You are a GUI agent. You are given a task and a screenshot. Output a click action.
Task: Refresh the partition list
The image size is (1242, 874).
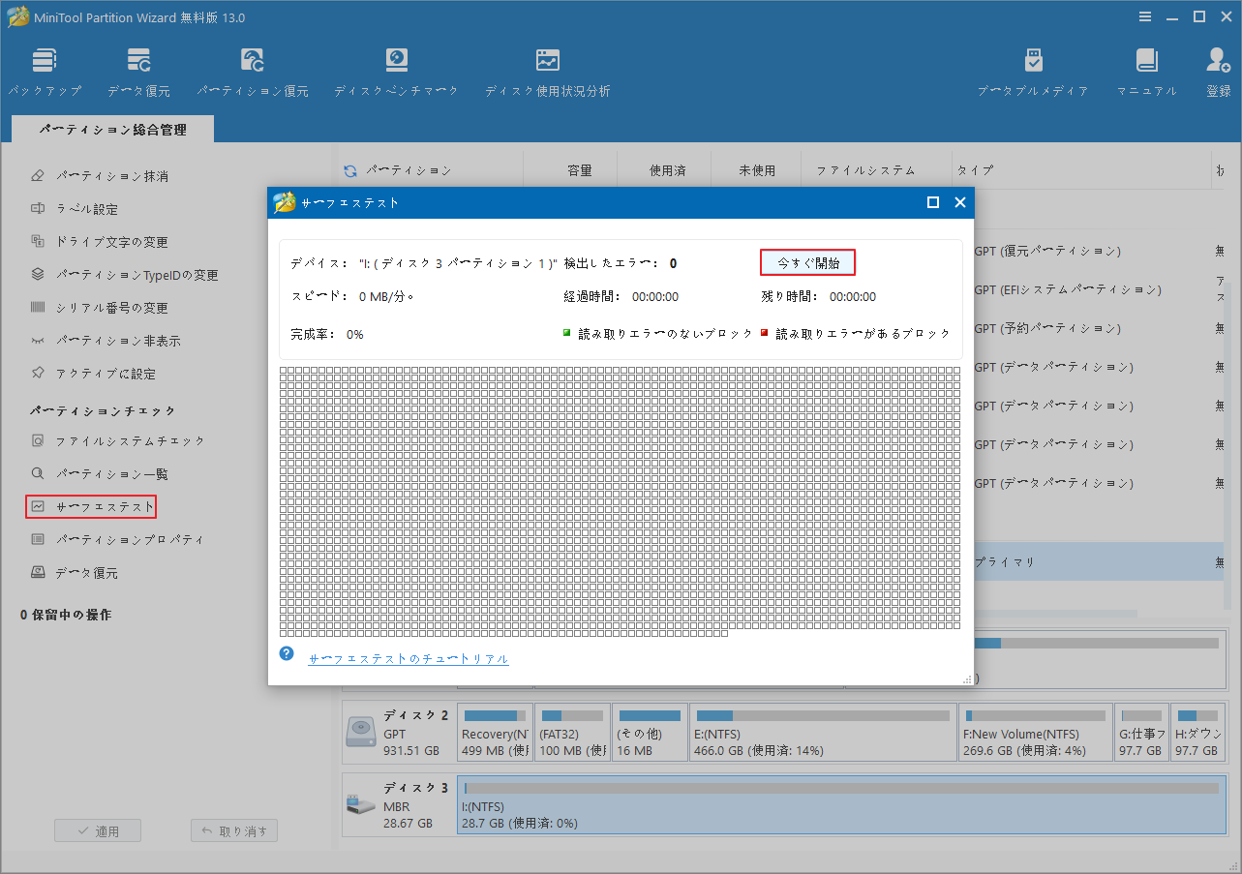point(348,169)
